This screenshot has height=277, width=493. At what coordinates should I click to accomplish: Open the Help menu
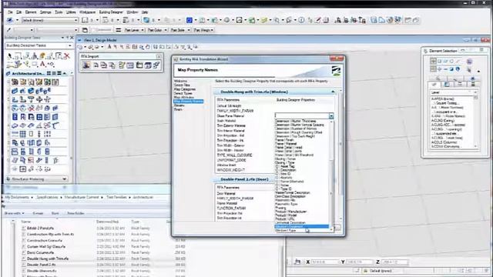click(x=145, y=12)
